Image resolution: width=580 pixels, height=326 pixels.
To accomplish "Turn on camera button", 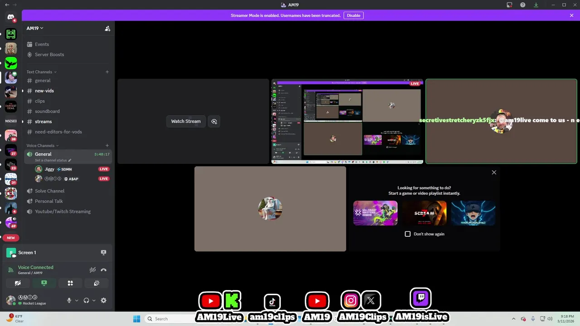I will 18,283.
